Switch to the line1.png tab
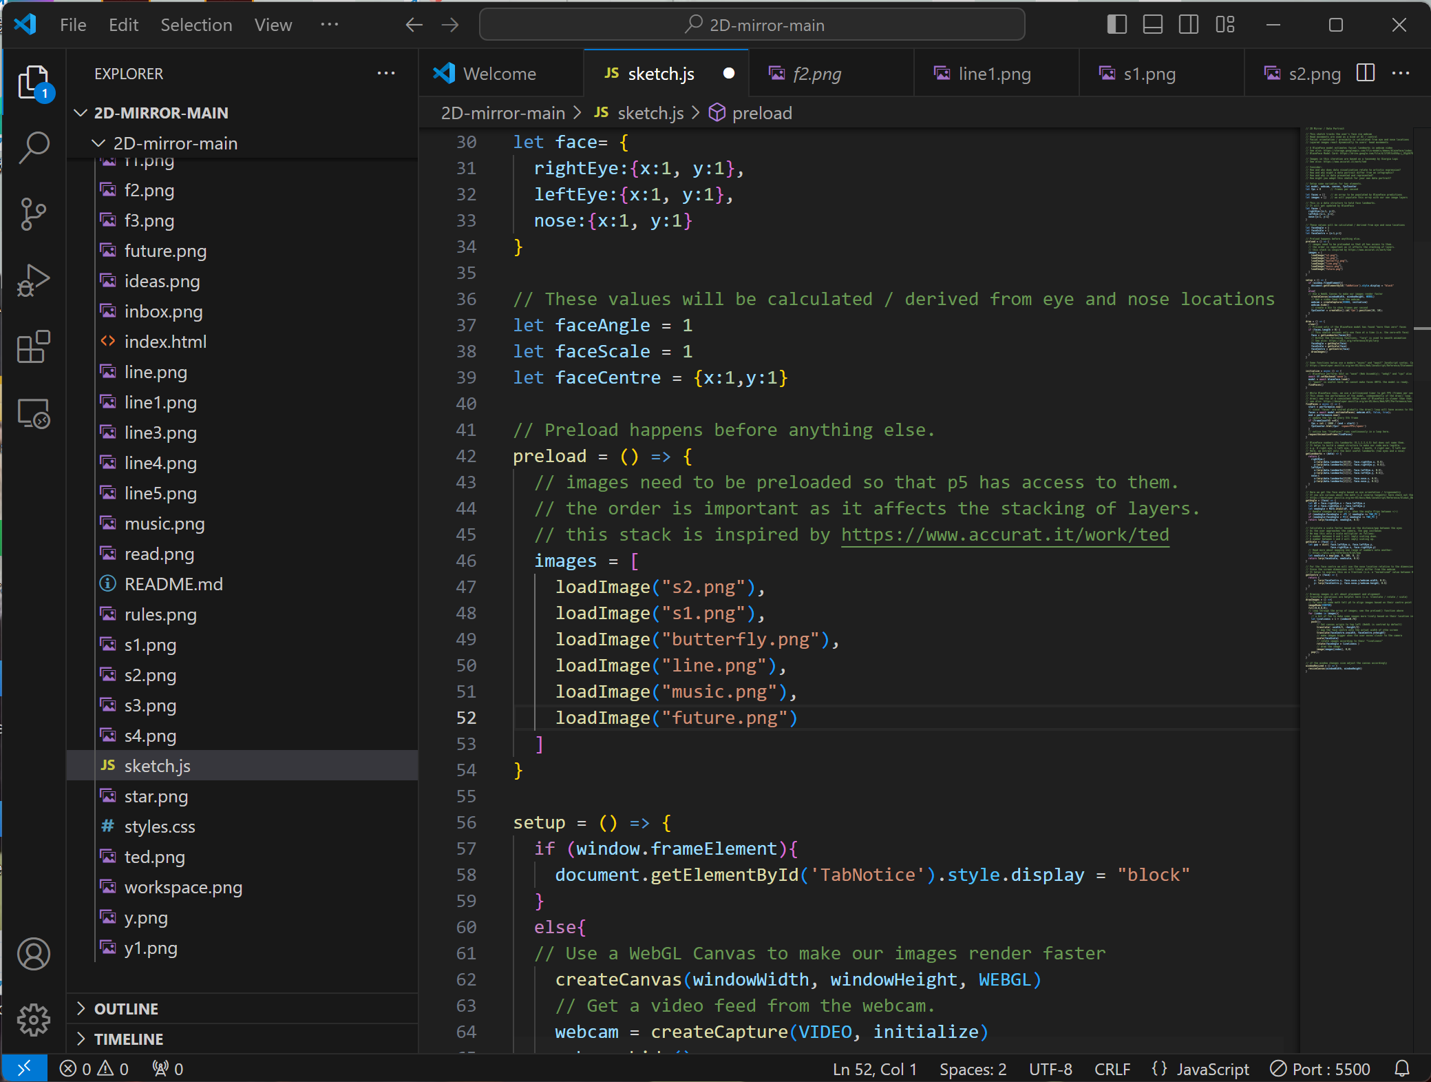The image size is (1431, 1082). coord(994,74)
